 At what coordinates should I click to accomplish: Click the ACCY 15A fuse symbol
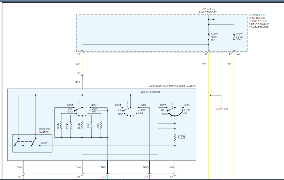pyautogui.click(x=209, y=37)
